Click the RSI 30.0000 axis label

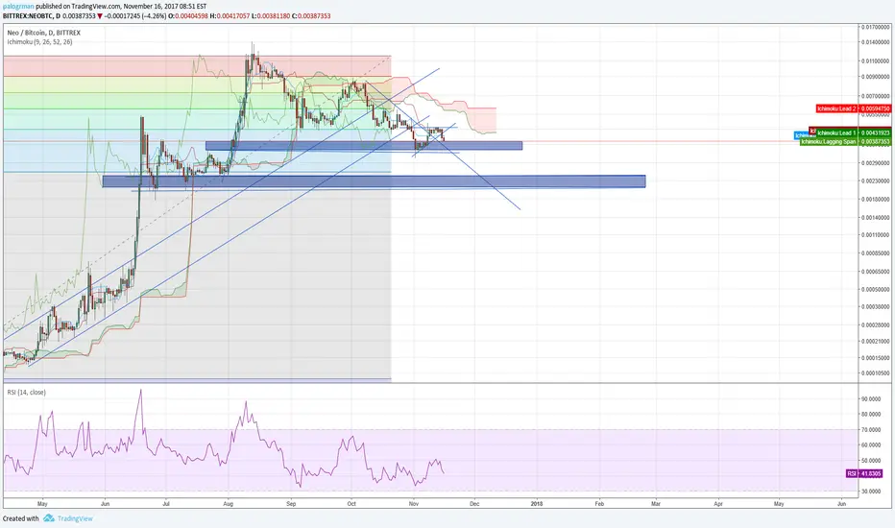(871, 491)
